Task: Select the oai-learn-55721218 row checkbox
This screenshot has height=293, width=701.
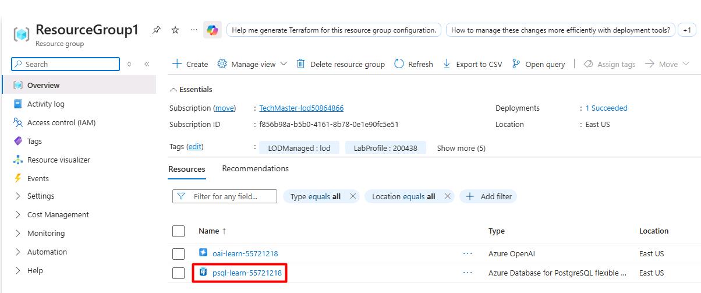Action: (x=178, y=254)
